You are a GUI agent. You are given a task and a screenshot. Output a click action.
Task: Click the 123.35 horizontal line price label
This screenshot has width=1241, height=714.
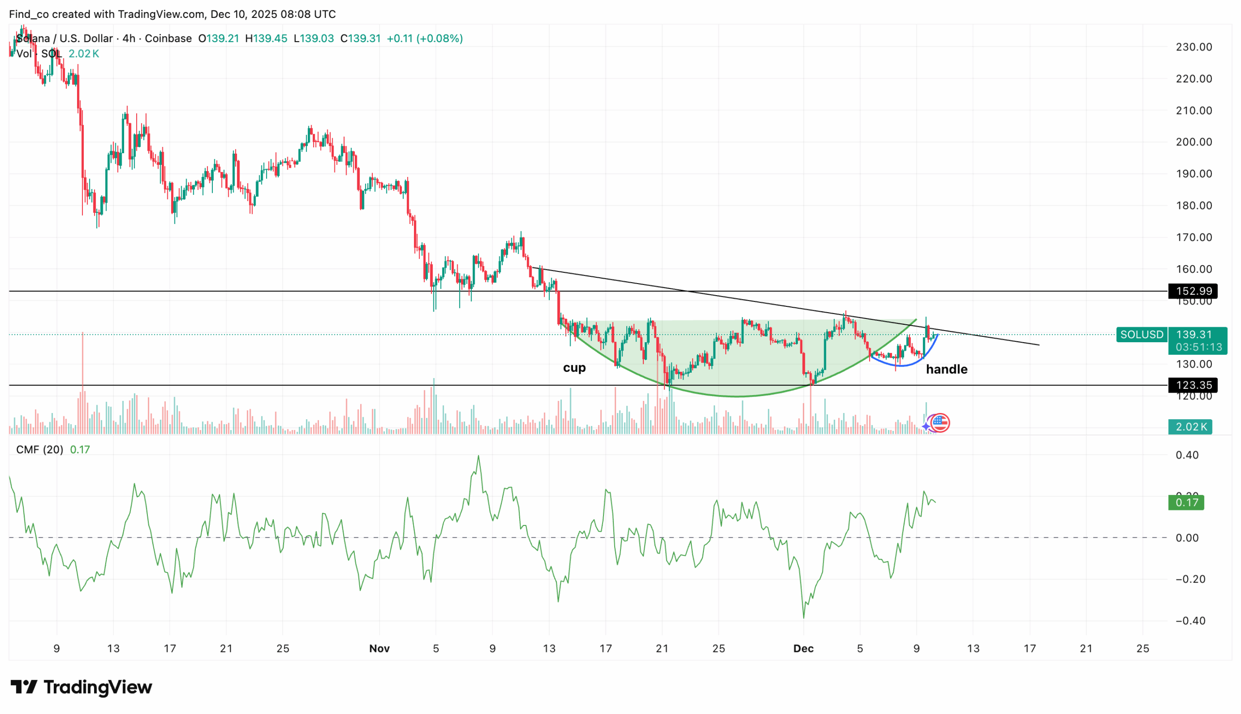click(1193, 385)
